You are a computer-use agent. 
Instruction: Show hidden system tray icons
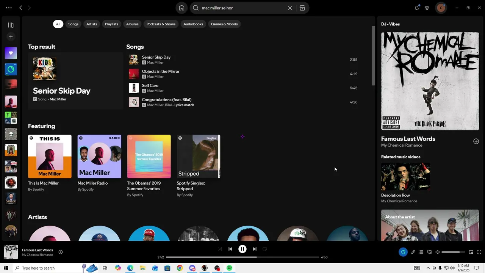click(428, 268)
